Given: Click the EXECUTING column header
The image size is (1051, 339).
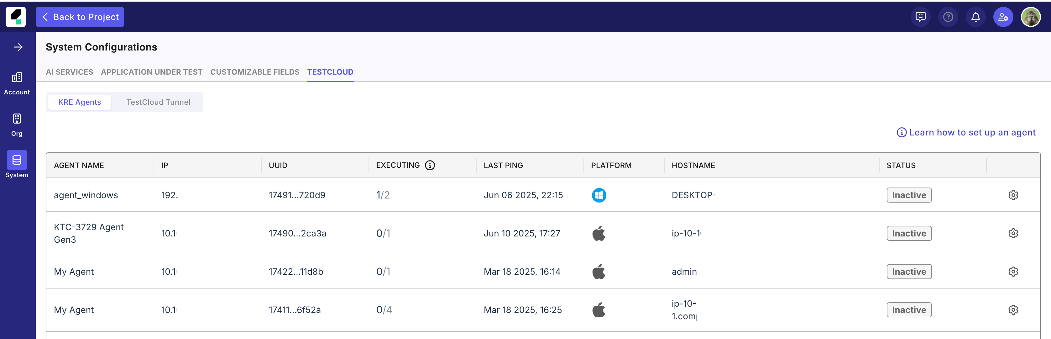Looking at the screenshot, I should pyautogui.click(x=398, y=165).
